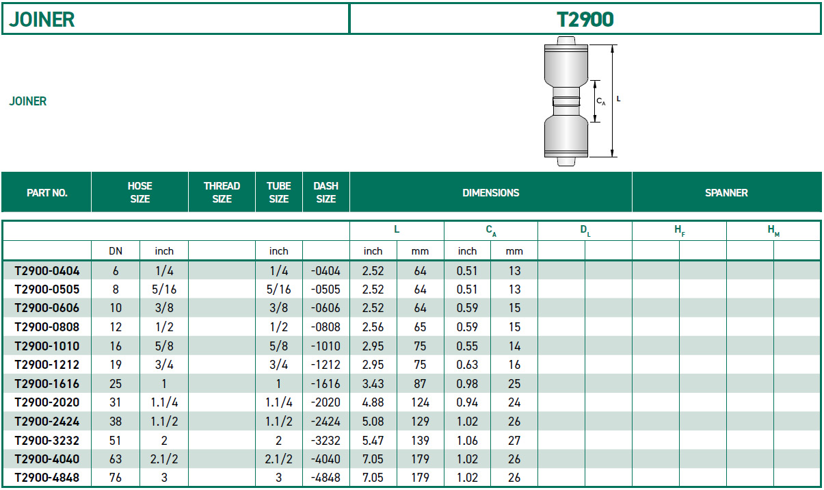Click CA mm value 24

pos(514,402)
